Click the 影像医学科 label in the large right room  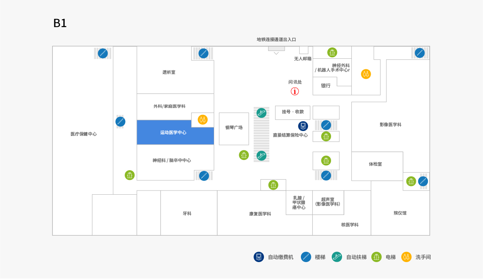click(391, 125)
